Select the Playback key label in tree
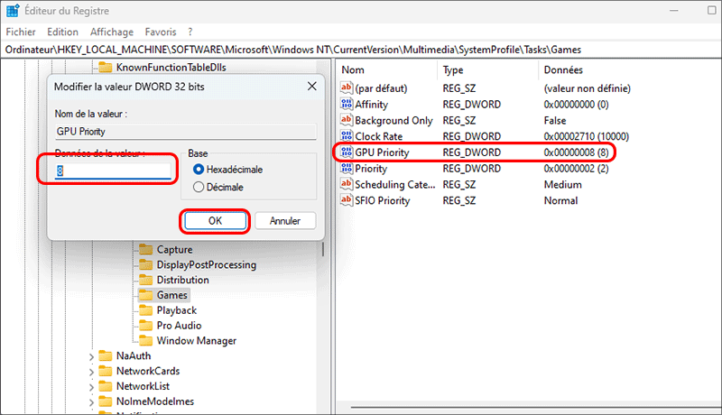The width and height of the screenshot is (722, 415). (177, 310)
